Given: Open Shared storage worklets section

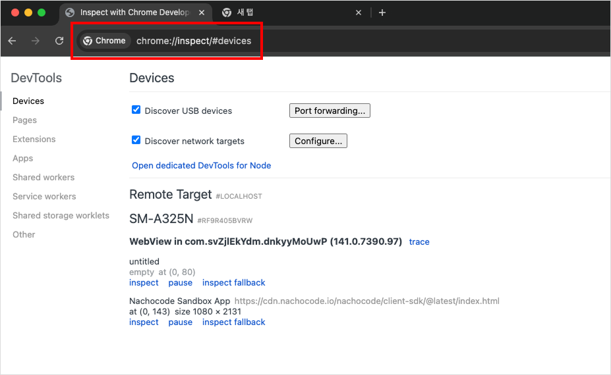Looking at the screenshot, I should pos(61,216).
